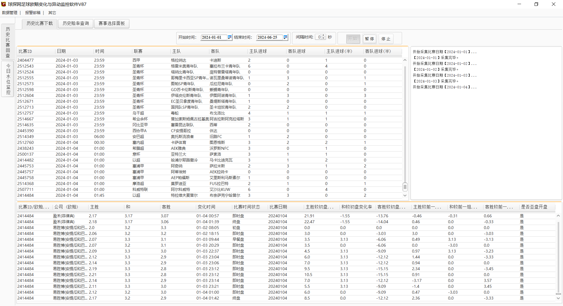Select the 历史比赛回查 side tab
Viewport: 563px width, 306px height.
[x=8, y=42]
